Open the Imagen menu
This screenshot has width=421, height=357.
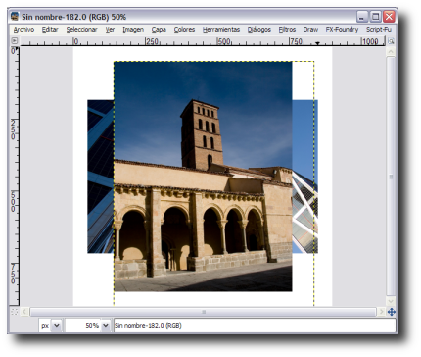133,30
